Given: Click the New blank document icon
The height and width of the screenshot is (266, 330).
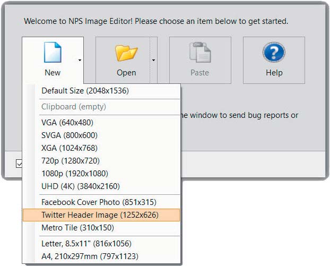Looking at the screenshot, I should pyautogui.click(x=53, y=52).
